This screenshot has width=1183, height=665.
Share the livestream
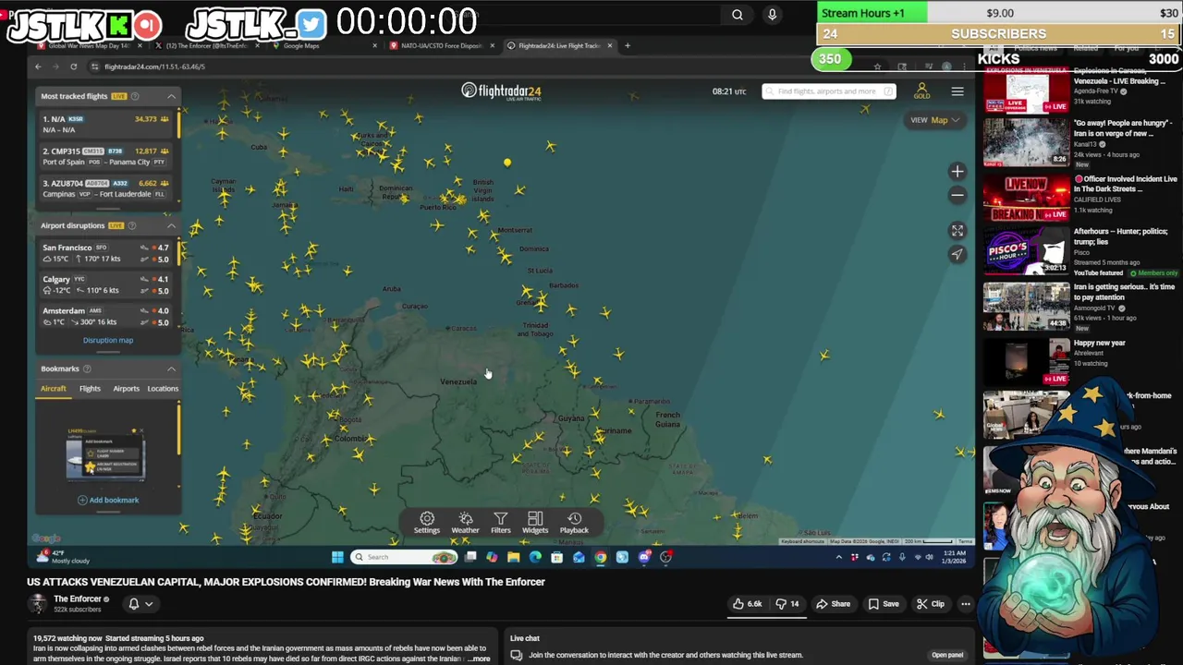[x=833, y=604]
